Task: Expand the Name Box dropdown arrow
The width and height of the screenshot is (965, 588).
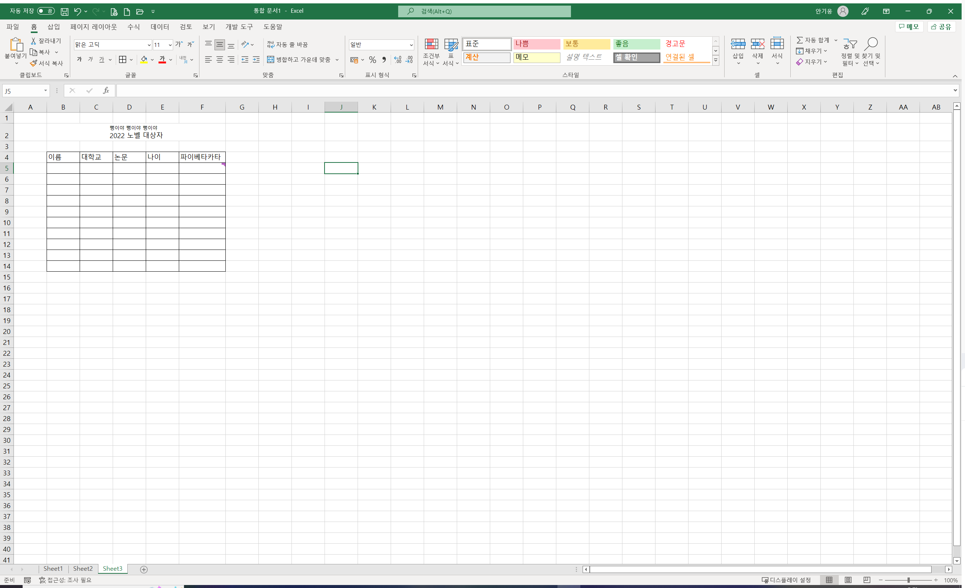Action: 45,91
